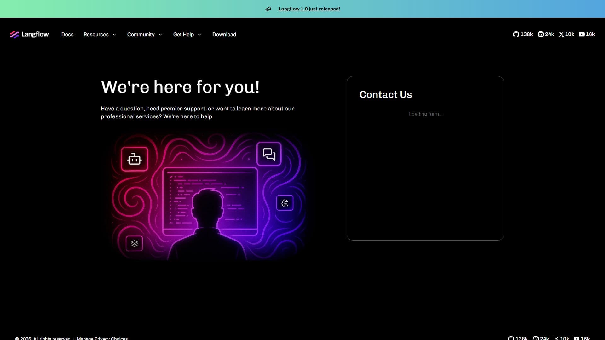Open Discord icon in the top navbar
605x340 pixels.
pos(540,34)
